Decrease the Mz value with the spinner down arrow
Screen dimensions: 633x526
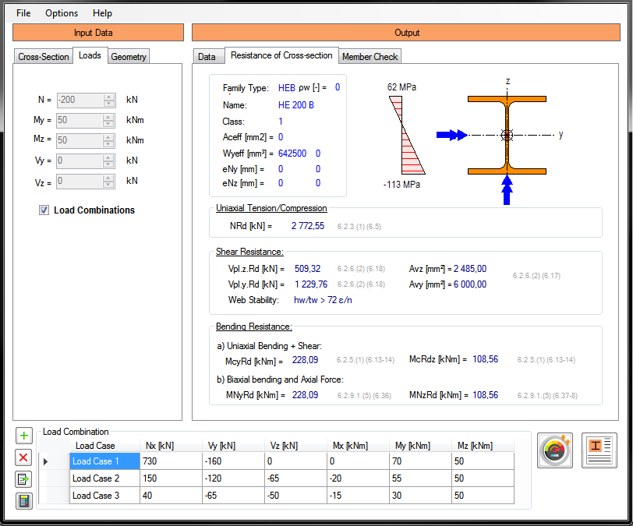(x=108, y=143)
